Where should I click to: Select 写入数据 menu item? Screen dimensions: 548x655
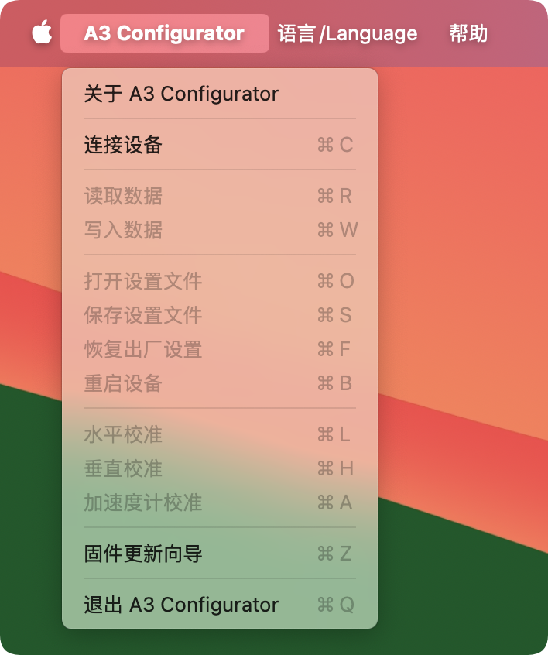[x=123, y=230]
